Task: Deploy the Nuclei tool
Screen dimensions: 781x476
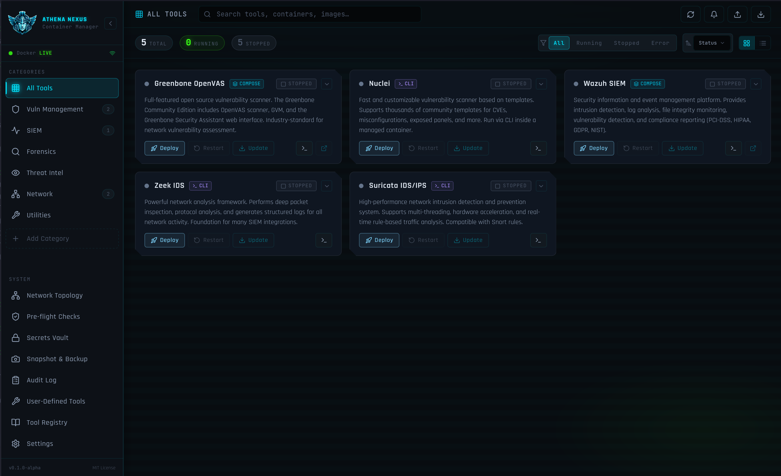Action: [x=379, y=148]
